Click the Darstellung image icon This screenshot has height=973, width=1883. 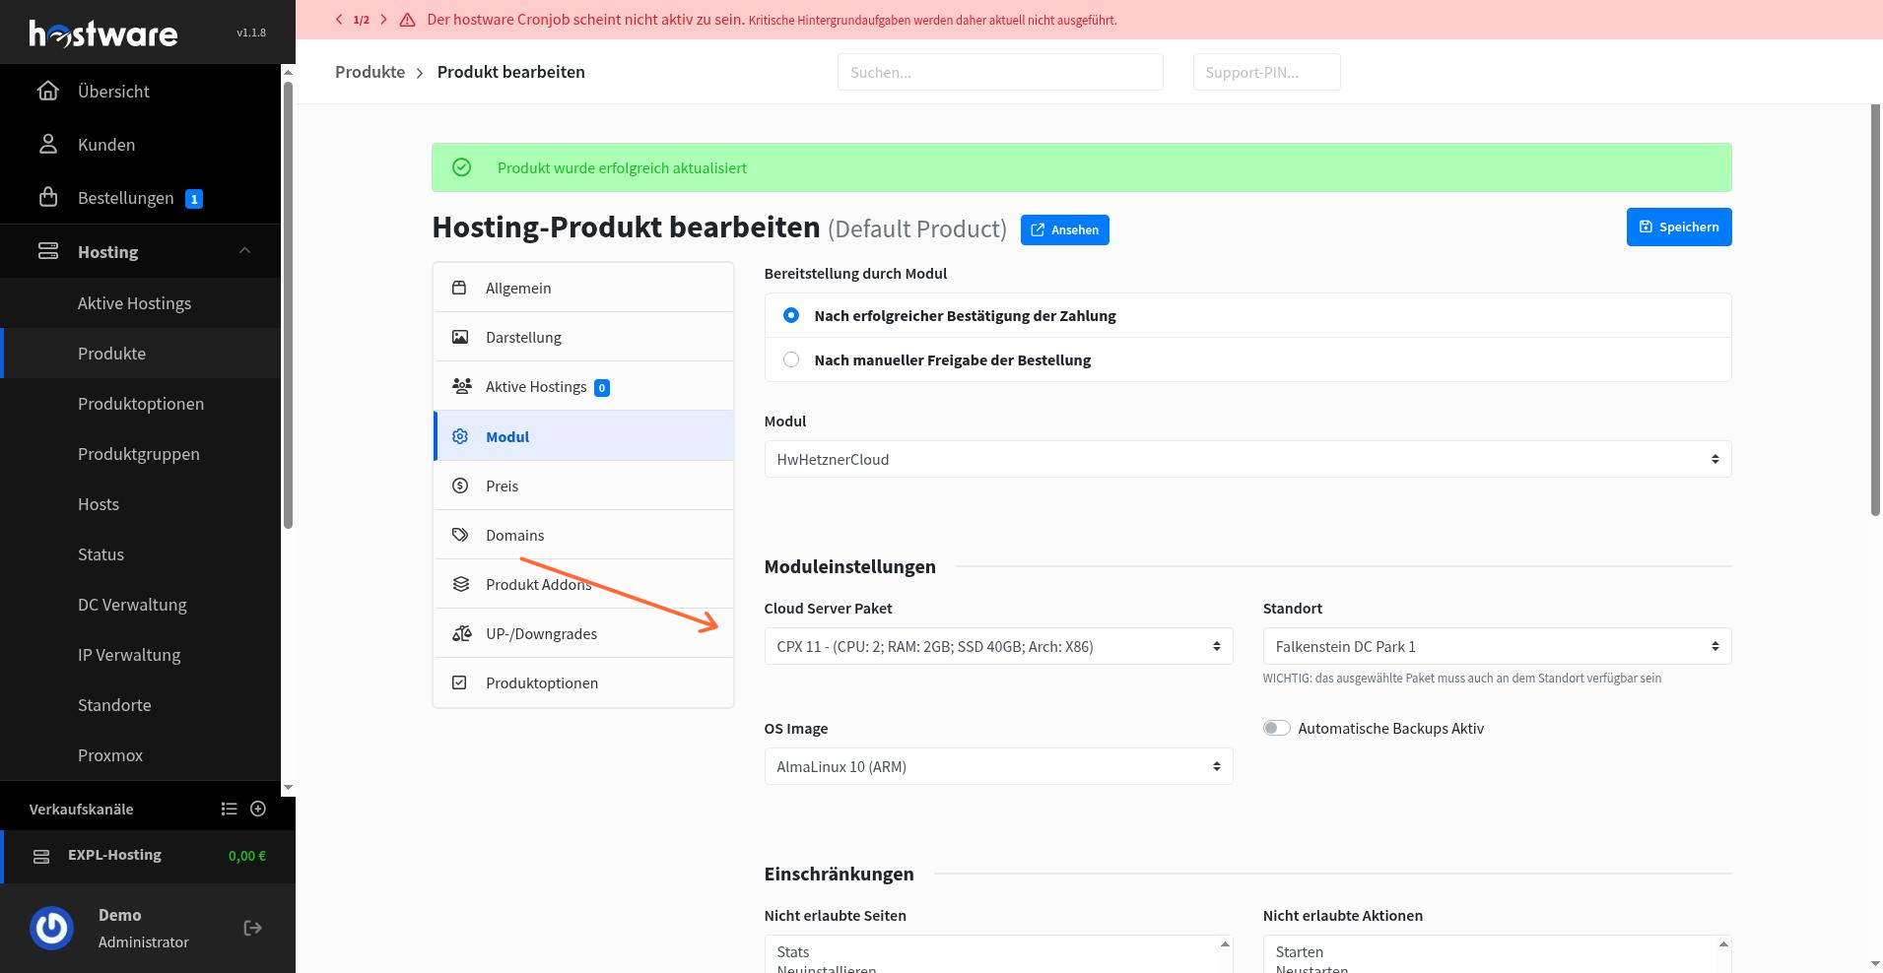point(460,337)
